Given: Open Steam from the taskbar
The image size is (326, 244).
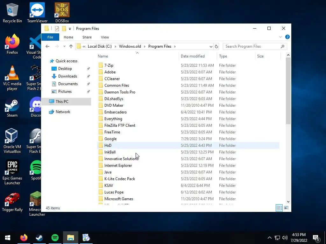Looking at the screenshot, I should point(39,238).
